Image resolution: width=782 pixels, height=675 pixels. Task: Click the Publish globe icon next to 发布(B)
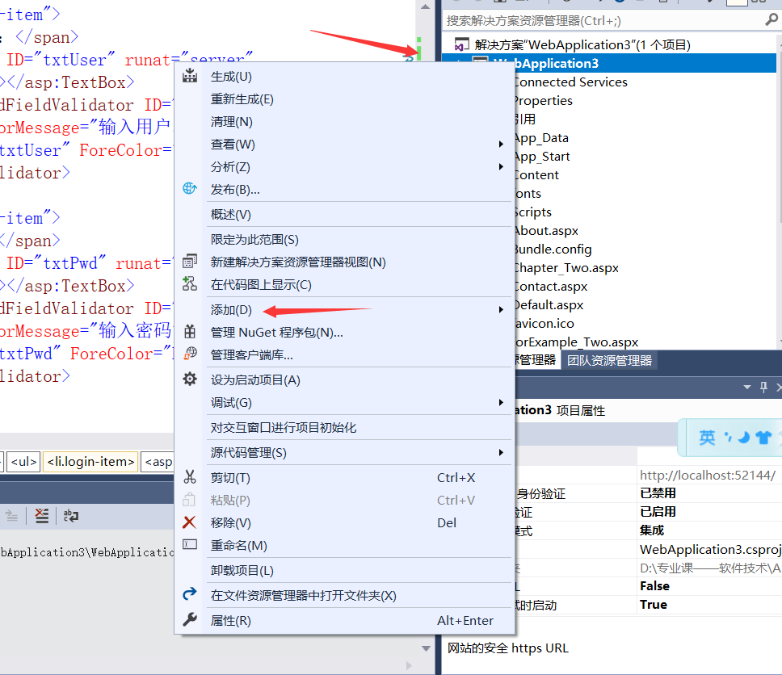tap(190, 188)
